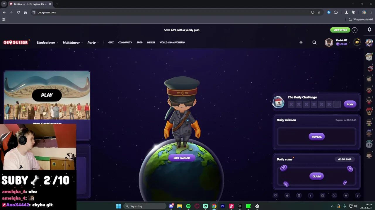Viewport: 375px width, 210px height.
Task: Open a new browser tab
Action: pyautogui.click(x=57, y=4)
